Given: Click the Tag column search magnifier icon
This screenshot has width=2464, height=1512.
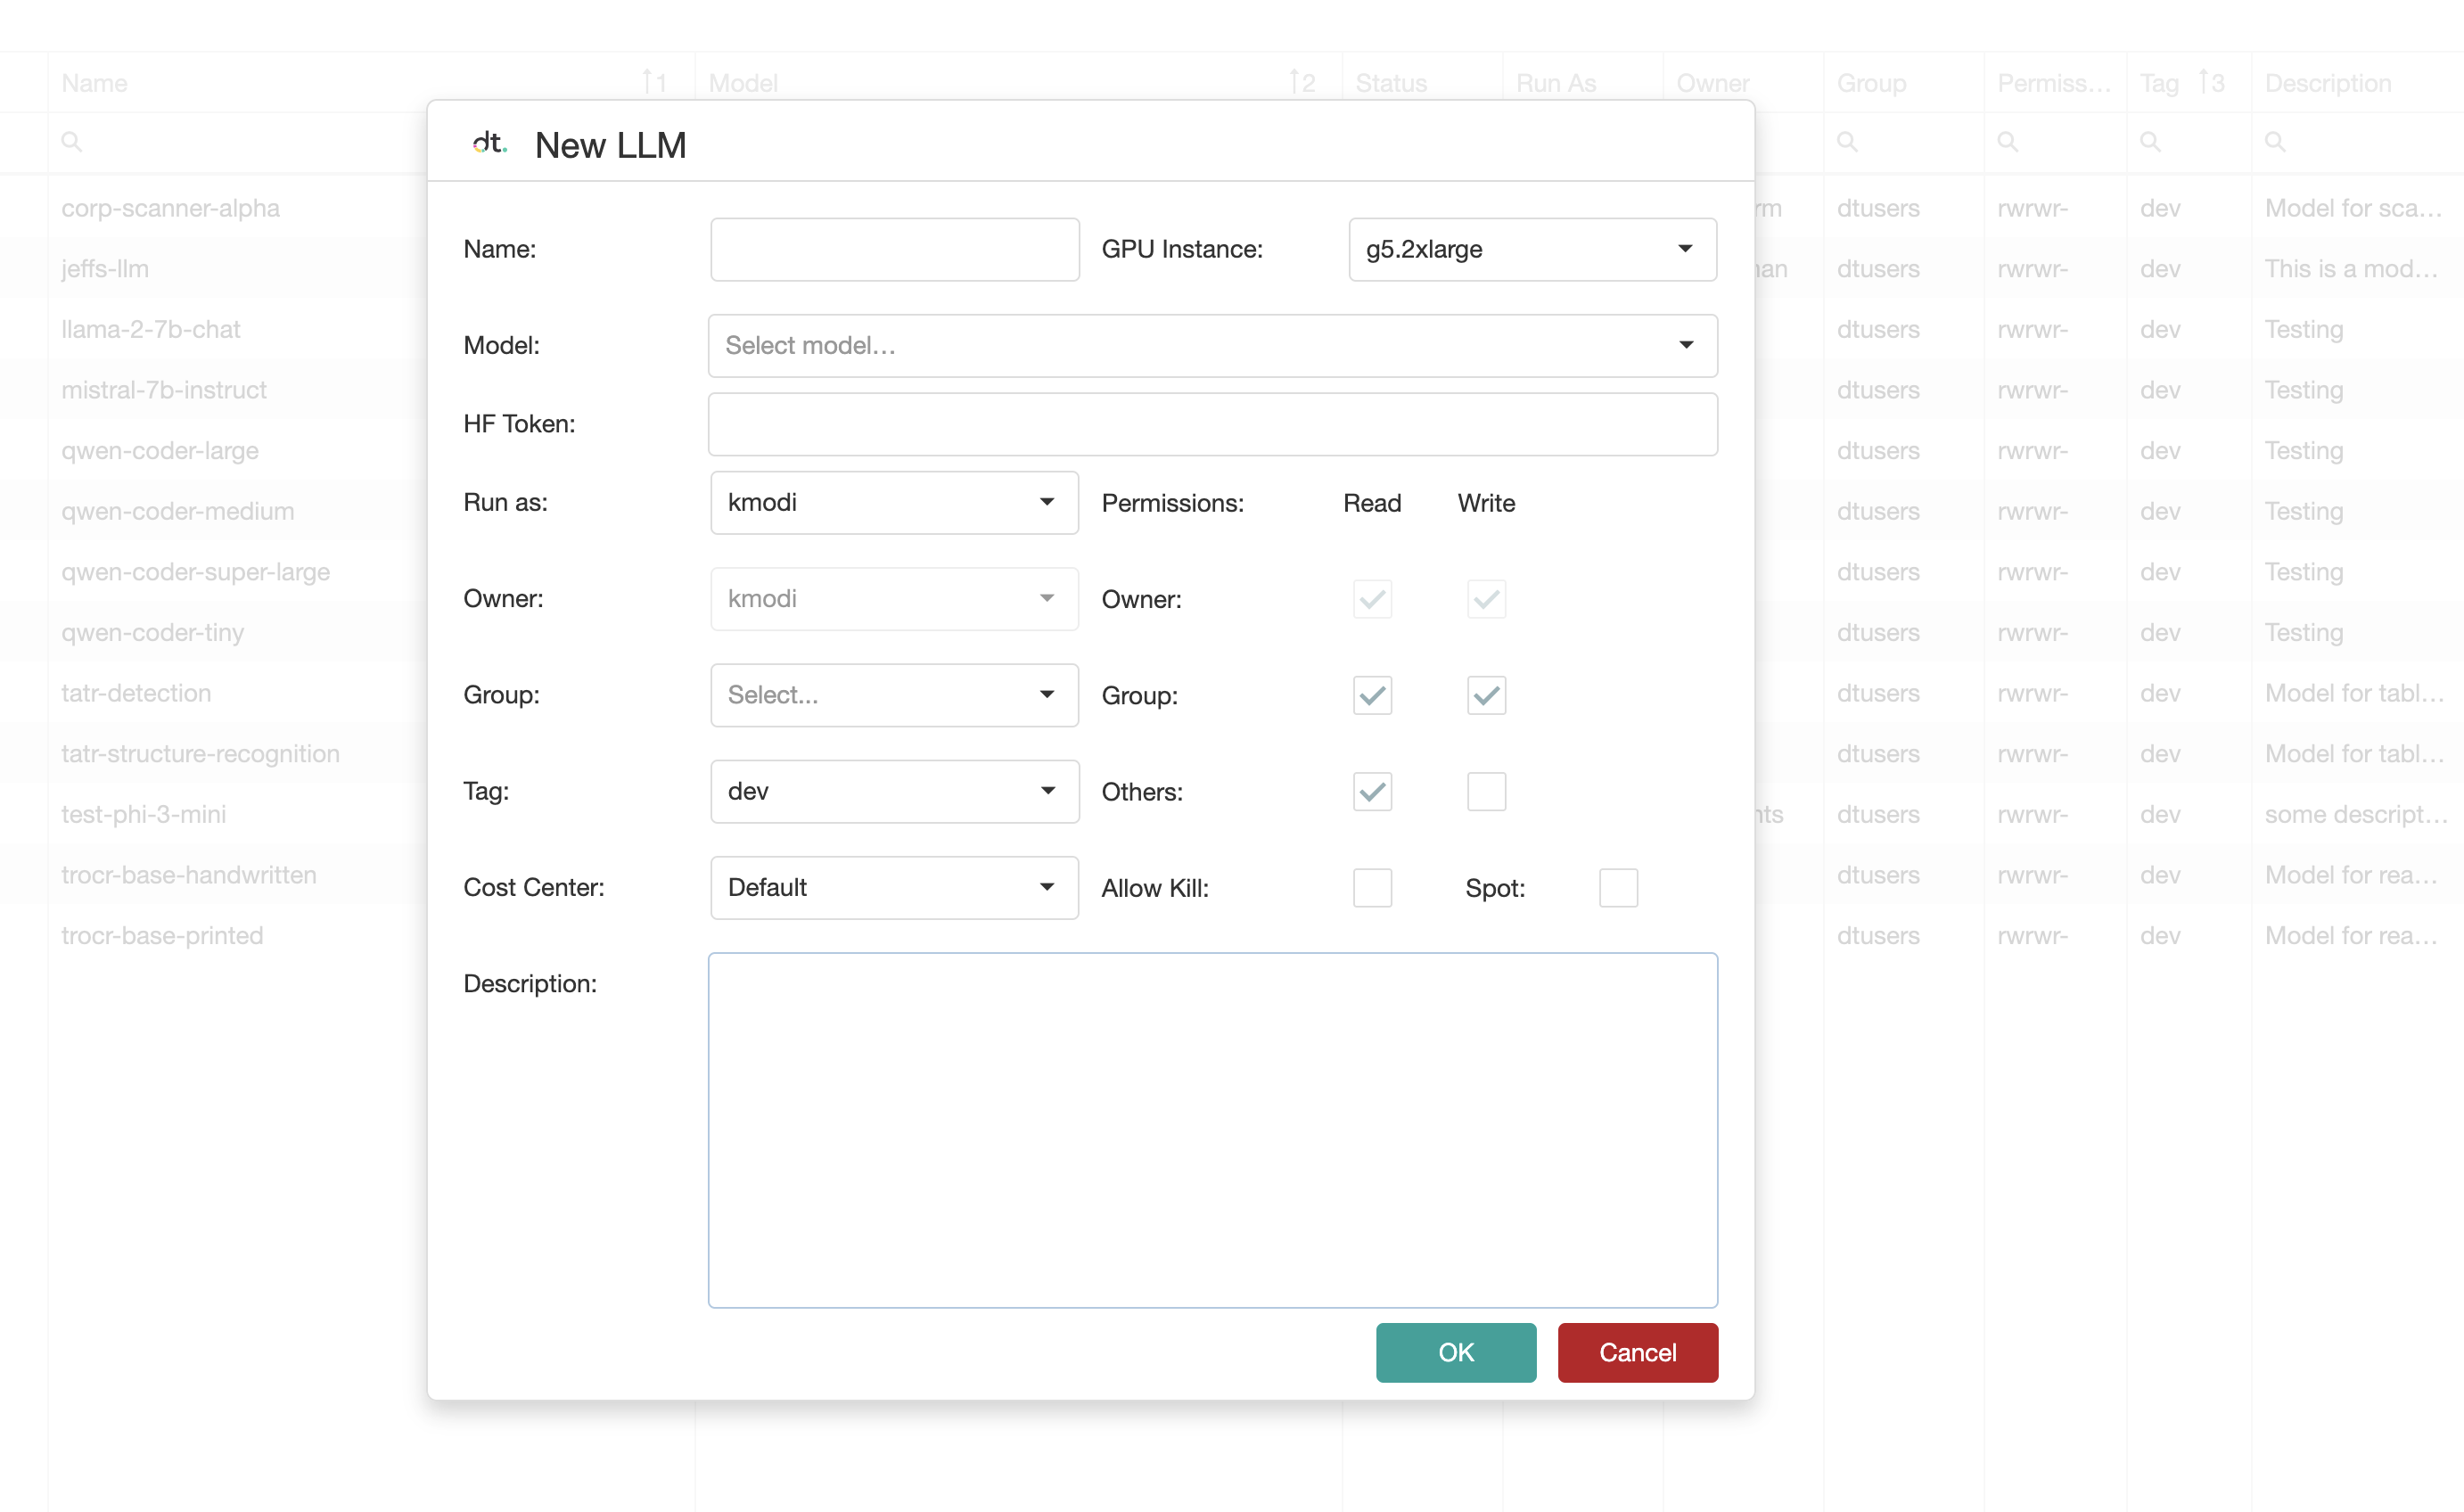Looking at the screenshot, I should coord(2150,141).
